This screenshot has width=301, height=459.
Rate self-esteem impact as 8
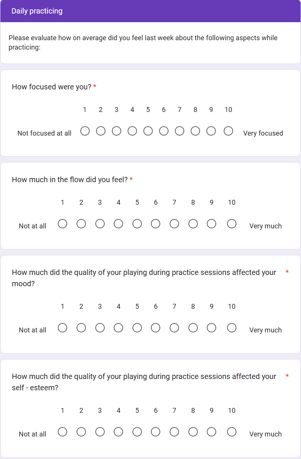pyautogui.click(x=193, y=432)
